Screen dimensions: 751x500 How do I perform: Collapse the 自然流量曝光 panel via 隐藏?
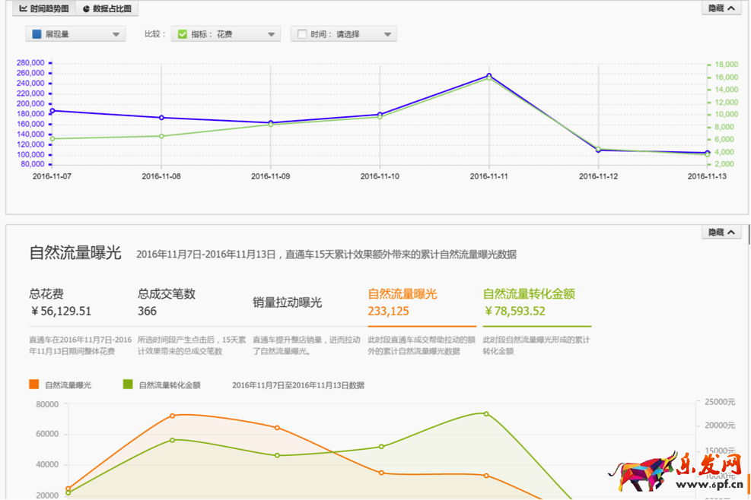720,233
